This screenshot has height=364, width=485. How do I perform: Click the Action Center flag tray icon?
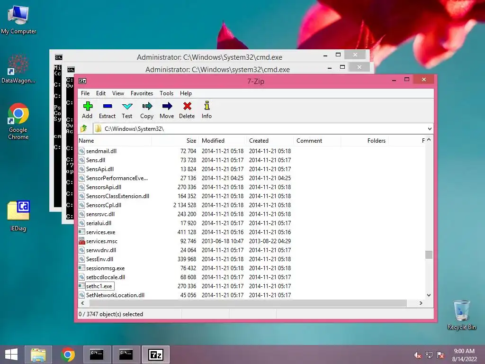click(440, 355)
